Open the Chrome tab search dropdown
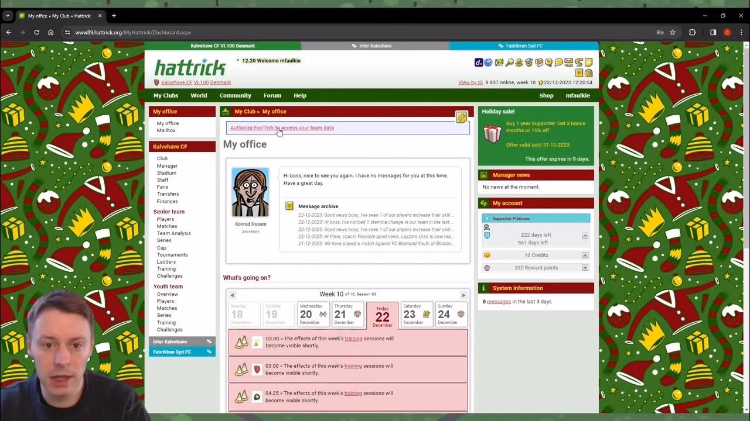This screenshot has width=750, height=421. coord(8,15)
